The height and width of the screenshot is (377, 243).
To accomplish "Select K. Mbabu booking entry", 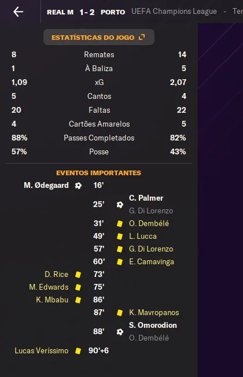I will pos(52,300).
